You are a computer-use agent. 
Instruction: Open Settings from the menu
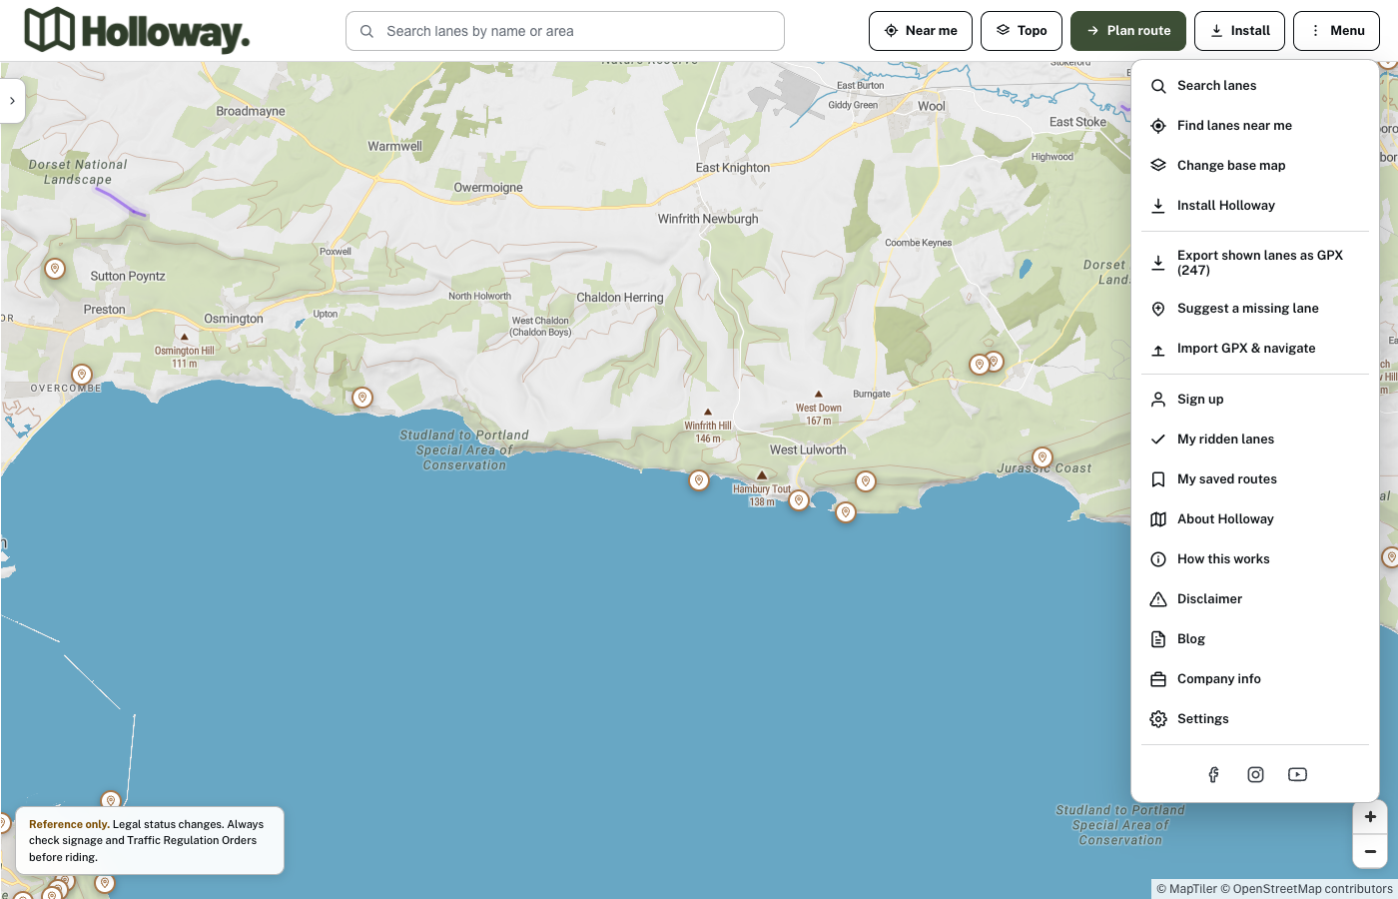pyautogui.click(x=1255, y=719)
